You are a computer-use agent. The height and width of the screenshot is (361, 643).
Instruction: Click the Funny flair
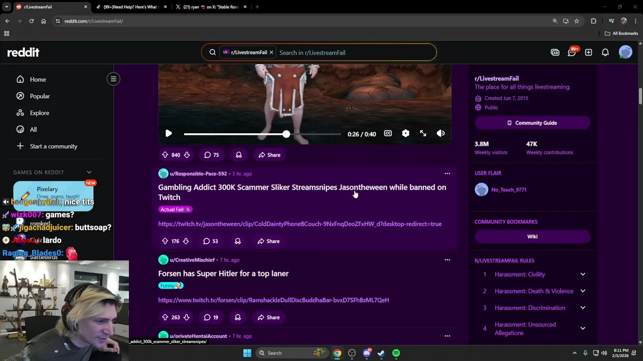171,286
